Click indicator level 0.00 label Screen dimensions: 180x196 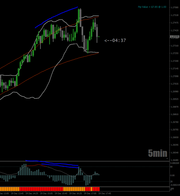[172, 176]
